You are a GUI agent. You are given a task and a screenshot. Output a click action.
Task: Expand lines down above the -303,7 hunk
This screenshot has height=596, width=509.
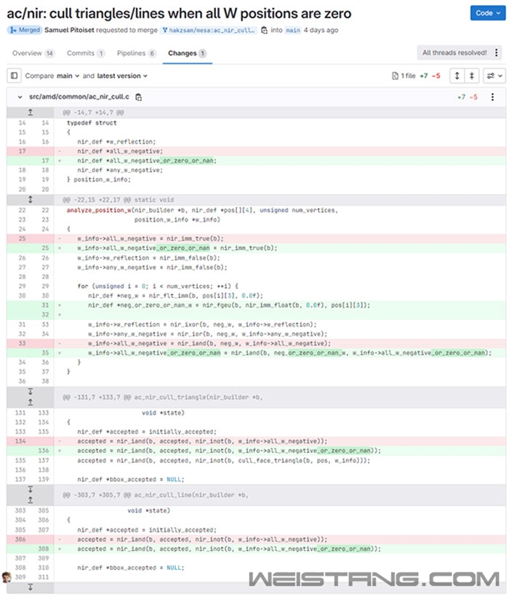(x=31, y=489)
